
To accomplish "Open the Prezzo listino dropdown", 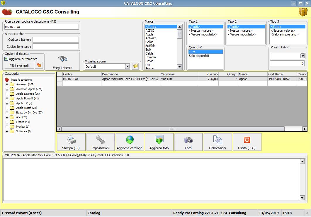I will click(302, 56).
